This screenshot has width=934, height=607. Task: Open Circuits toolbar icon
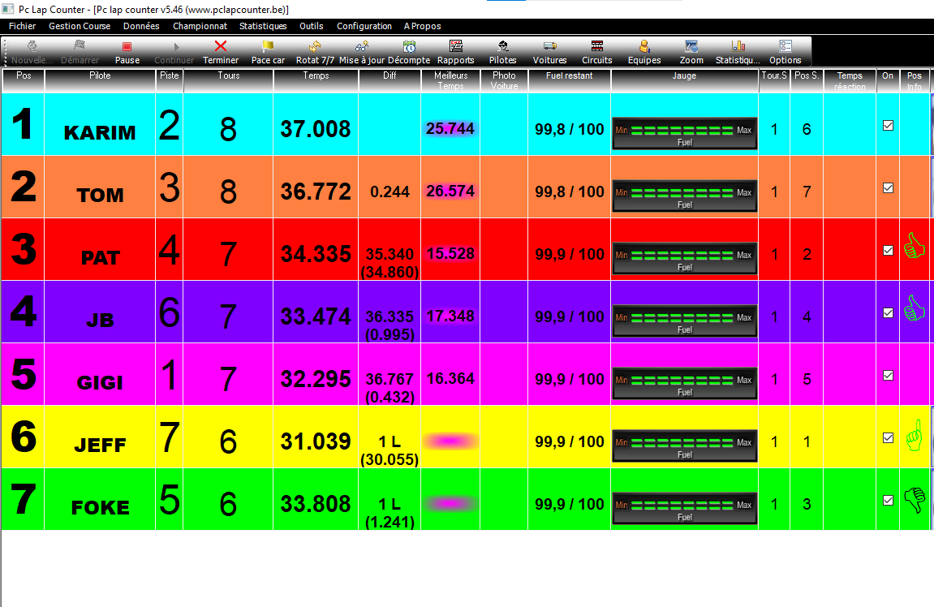pyautogui.click(x=597, y=47)
